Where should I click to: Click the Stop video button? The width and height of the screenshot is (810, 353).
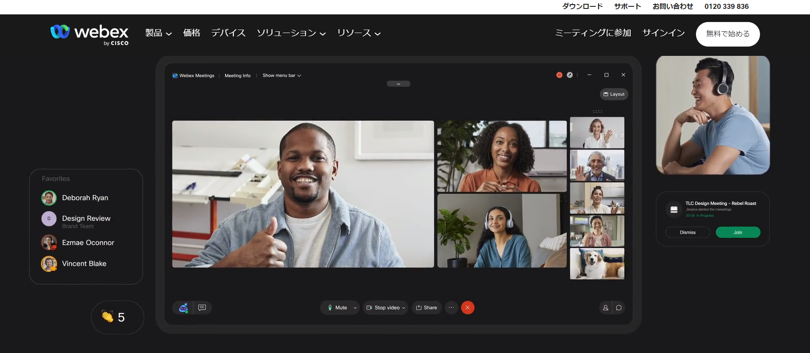click(x=383, y=308)
